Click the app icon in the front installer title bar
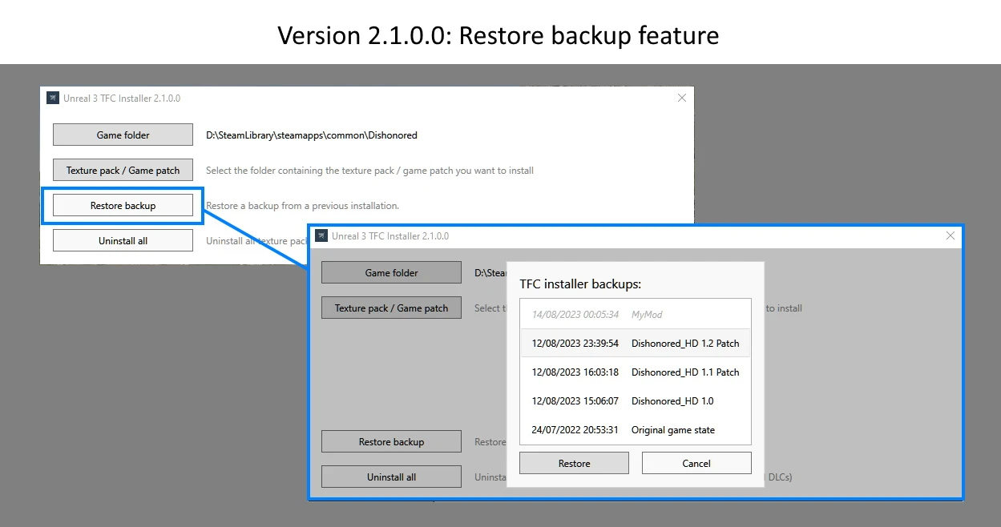Image resolution: width=1001 pixels, height=527 pixels. pyautogui.click(x=321, y=235)
